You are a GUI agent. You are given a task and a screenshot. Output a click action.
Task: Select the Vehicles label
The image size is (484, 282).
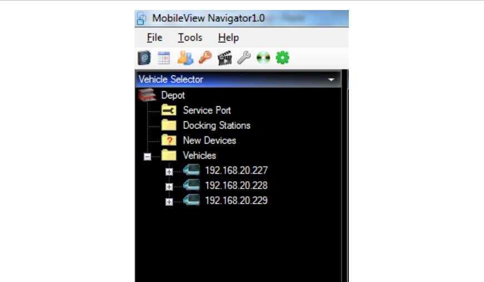(199, 155)
